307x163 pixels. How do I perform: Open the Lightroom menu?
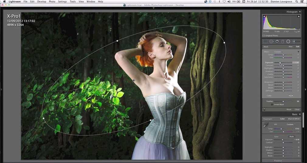(15, 2)
